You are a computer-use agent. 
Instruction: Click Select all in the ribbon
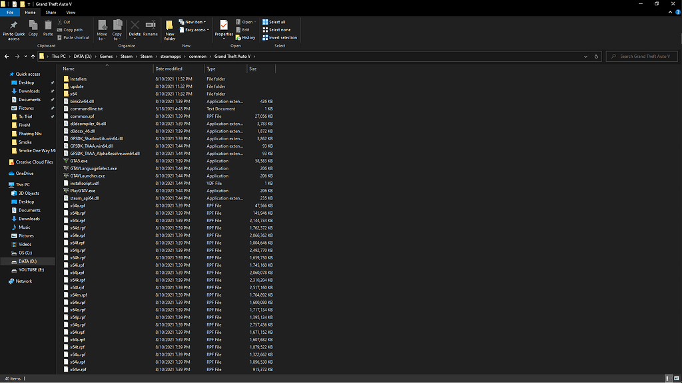pos(276,22)
